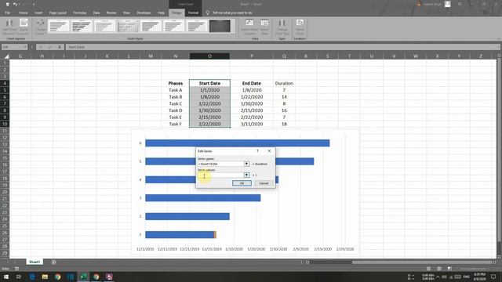Viewport: 502px width, 282px height.
Task: Switch to the Home ribbon tab
Action: click(x=23, y=13)
